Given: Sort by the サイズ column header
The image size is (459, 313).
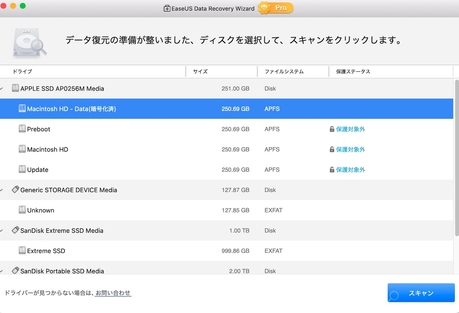Looking at the screenshot, I should (221, 71).
